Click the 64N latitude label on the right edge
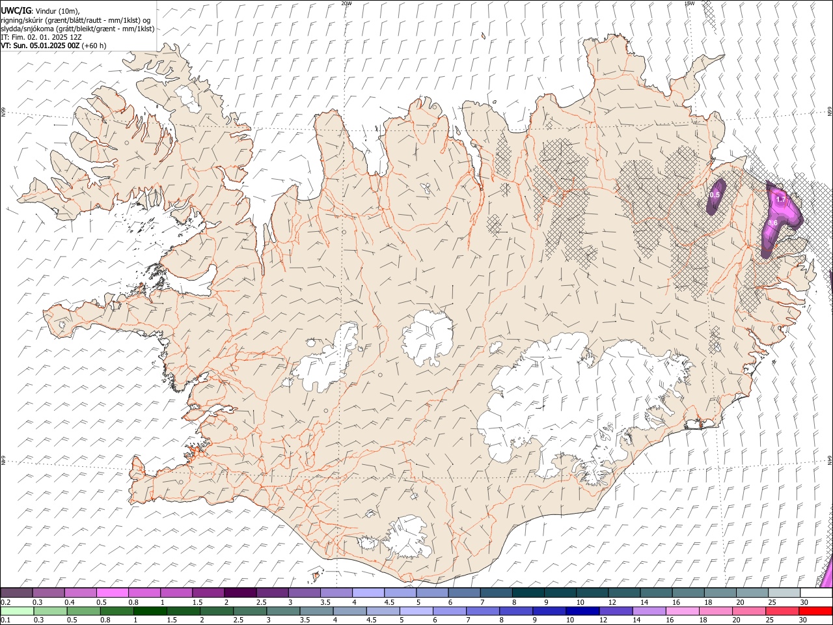 tap(830, 460)
